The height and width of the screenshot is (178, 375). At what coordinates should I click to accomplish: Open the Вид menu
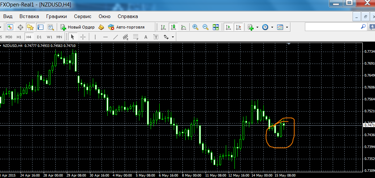click(x=8, y=17)
